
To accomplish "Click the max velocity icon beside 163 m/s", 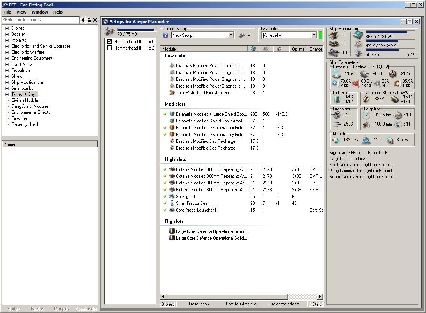I will coord(336,140).
